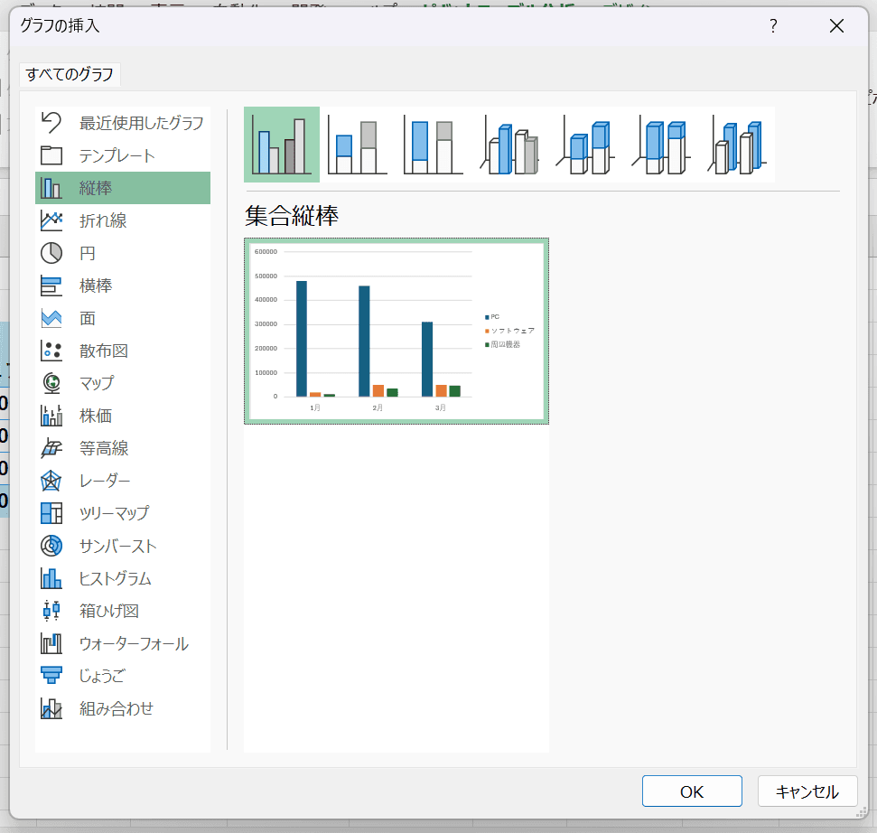Click the OK button
The width and height of the screenshot is (877, 833).
pos(692,791)
